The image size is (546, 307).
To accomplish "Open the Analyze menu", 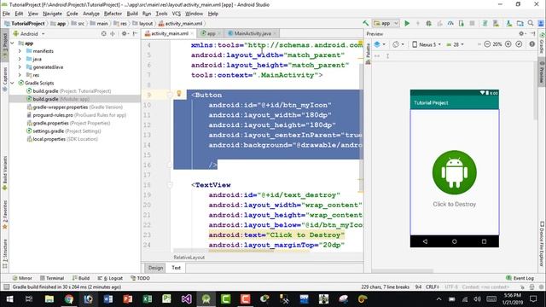I will (91, 14).
